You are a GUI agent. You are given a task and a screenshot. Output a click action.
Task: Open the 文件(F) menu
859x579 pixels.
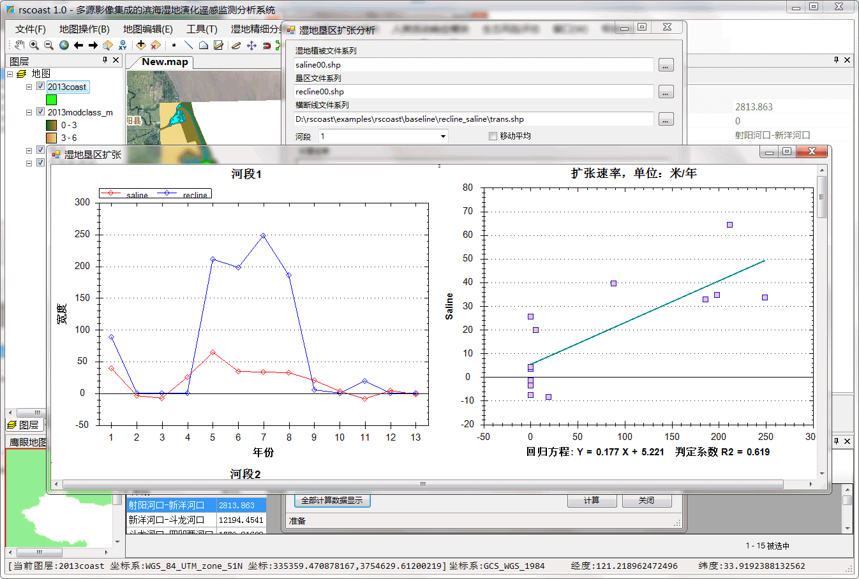click(x=31, y=29)
